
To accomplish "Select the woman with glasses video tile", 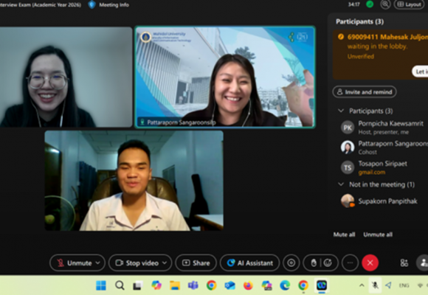I will (x=66, y=77).
